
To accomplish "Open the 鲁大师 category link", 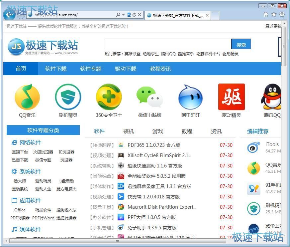I will point(20,181).
